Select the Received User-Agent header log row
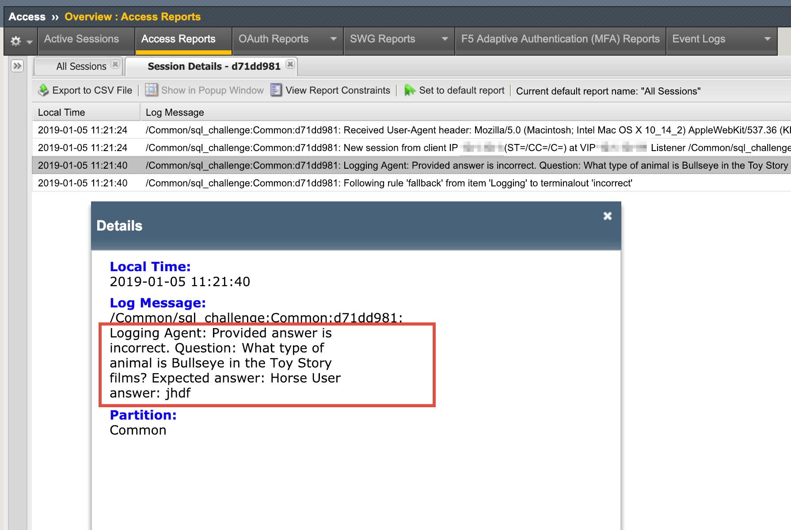Screen dimensions: 791x530 click(411, 130)
